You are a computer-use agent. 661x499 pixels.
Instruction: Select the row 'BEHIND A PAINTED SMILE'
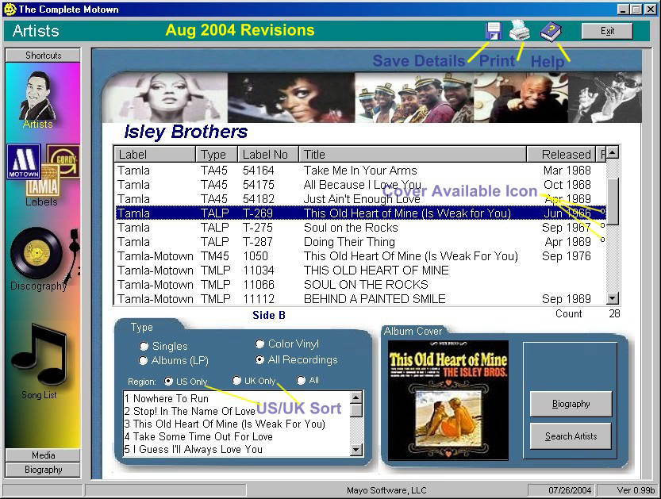360,299
